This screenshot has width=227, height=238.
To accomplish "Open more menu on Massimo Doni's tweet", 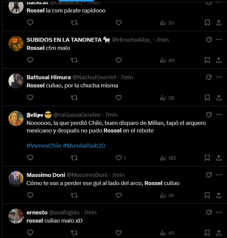I will click(219, 175).
